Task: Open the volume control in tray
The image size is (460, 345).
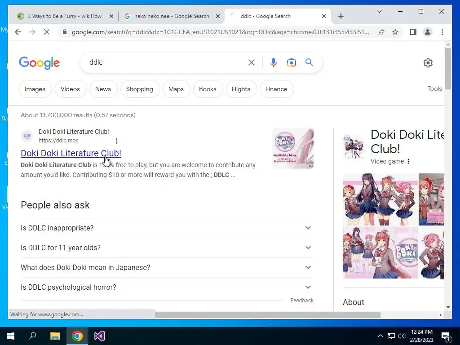Action: tap(402, 336)
